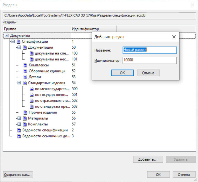Cancel the Добавить раздел dialog
Image resolution: width=198 pixels, height=182 pixels.
coord(148,73)
